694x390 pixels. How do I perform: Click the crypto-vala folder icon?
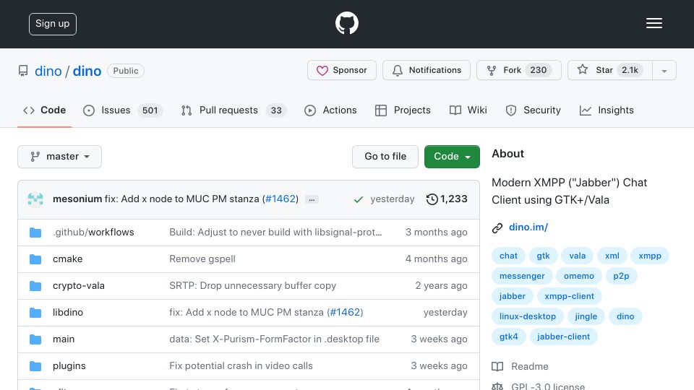click(35, 286)
